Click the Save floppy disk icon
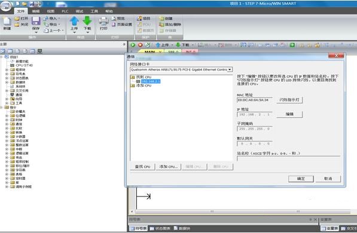This screenshot has width=357, height=233. pos(36,21)
